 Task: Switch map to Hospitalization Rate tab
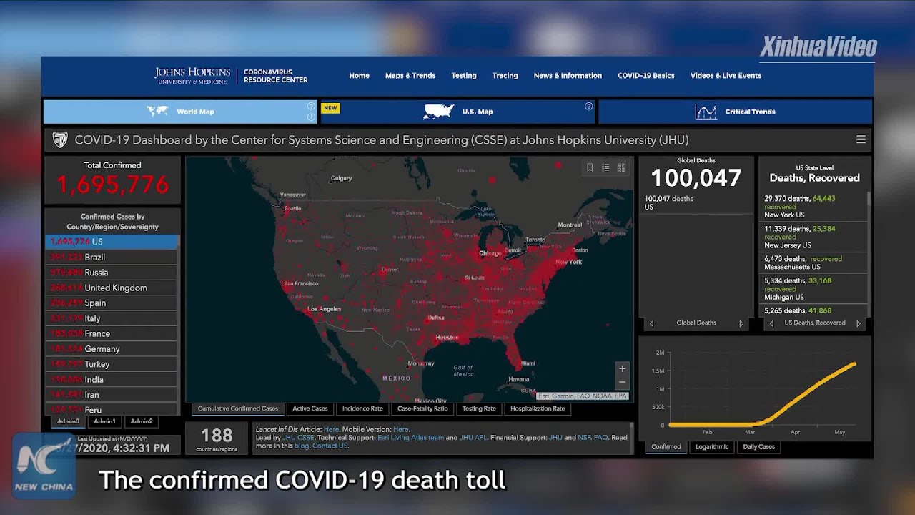tap(538, 409)
